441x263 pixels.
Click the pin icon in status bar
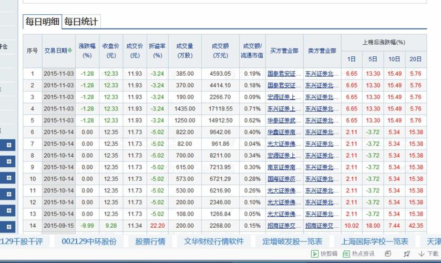pyautogui.click(x=406, y=254)
